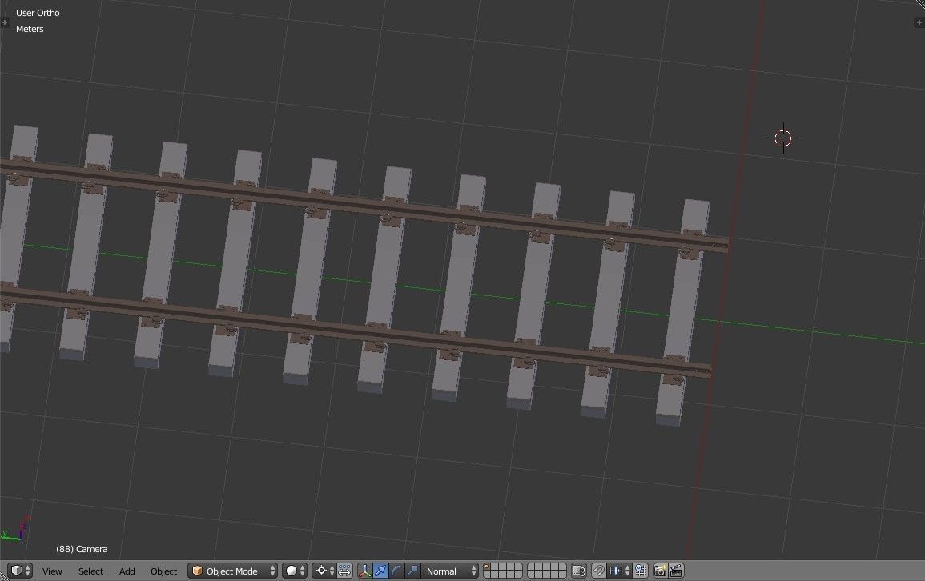Click the axis orientation mini gizmo
The height and width of the screenshot is (581, 925).
coord(15,530)
